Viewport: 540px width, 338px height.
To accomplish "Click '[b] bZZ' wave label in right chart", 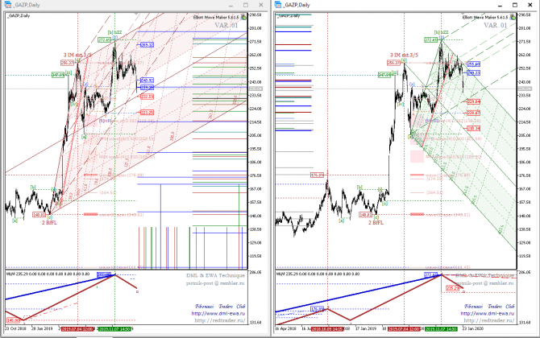I will click(x=441, y=32).
